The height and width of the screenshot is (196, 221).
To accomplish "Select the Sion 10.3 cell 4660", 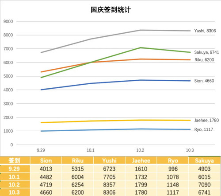I will 46,192.
